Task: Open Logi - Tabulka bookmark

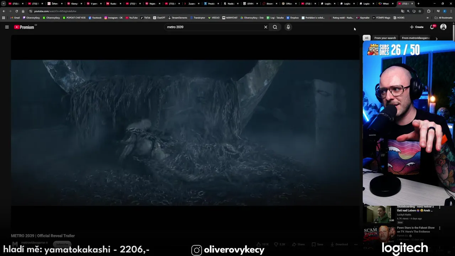Action: 275,17
